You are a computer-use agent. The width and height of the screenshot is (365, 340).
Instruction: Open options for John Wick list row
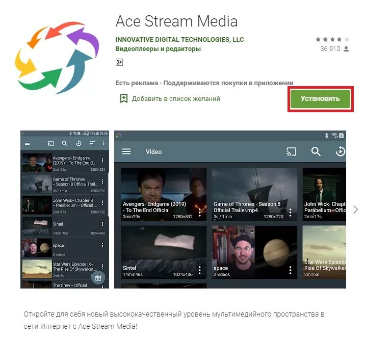pyautogui.click(x=102, y=203)
